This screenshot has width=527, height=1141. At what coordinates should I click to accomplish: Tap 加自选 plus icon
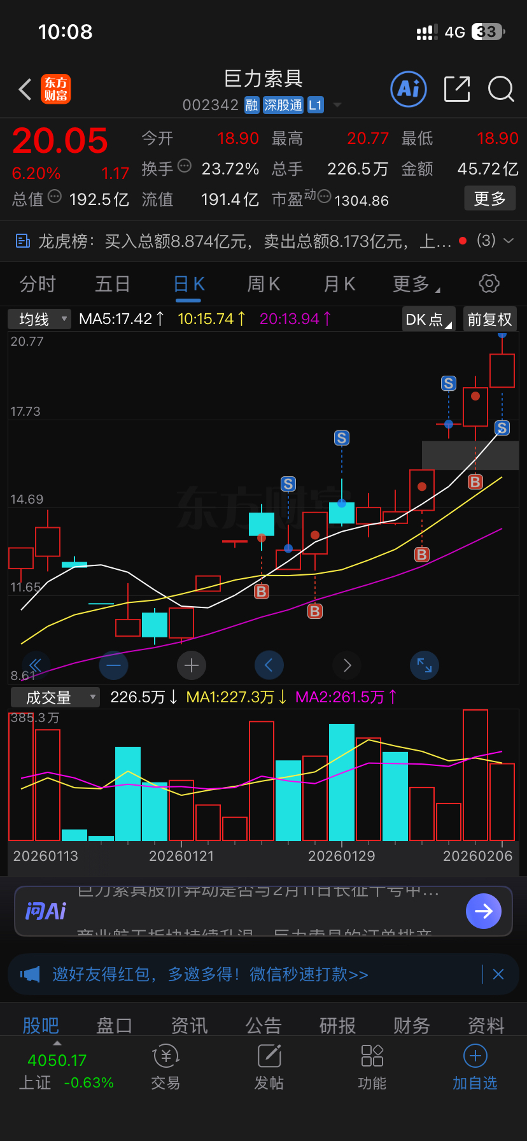475,1056
